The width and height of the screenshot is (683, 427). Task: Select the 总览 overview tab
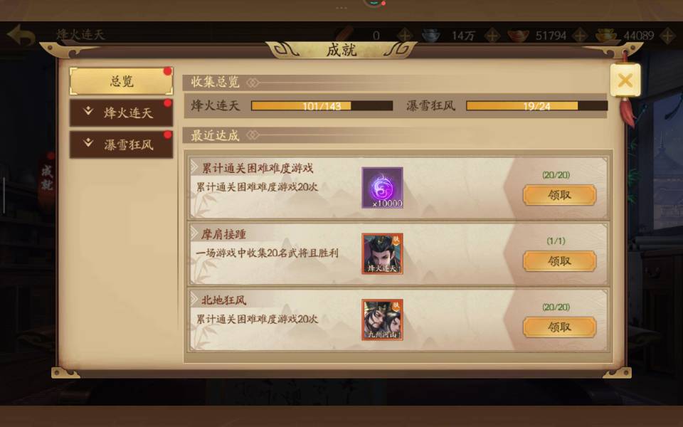(x=121, y=81)
